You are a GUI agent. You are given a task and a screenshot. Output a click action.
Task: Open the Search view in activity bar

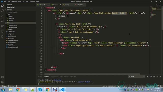tap(2, 10)
